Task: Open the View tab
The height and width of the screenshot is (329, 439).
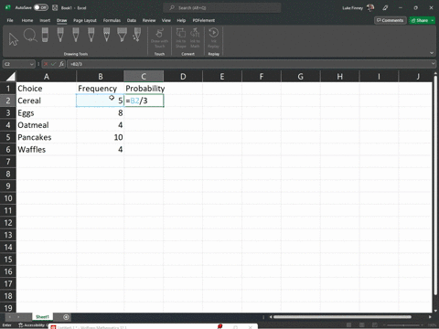Action: click(x=166, y=20)
